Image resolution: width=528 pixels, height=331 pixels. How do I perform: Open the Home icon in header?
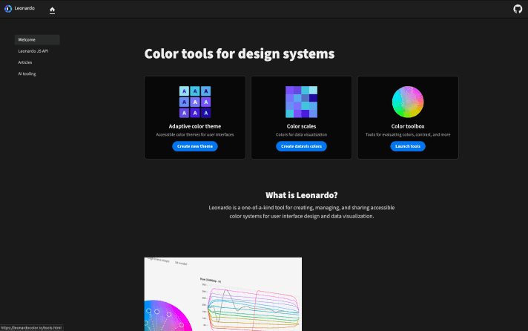[52, 10]
